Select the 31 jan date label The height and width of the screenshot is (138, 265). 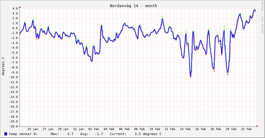coord(79,129)
